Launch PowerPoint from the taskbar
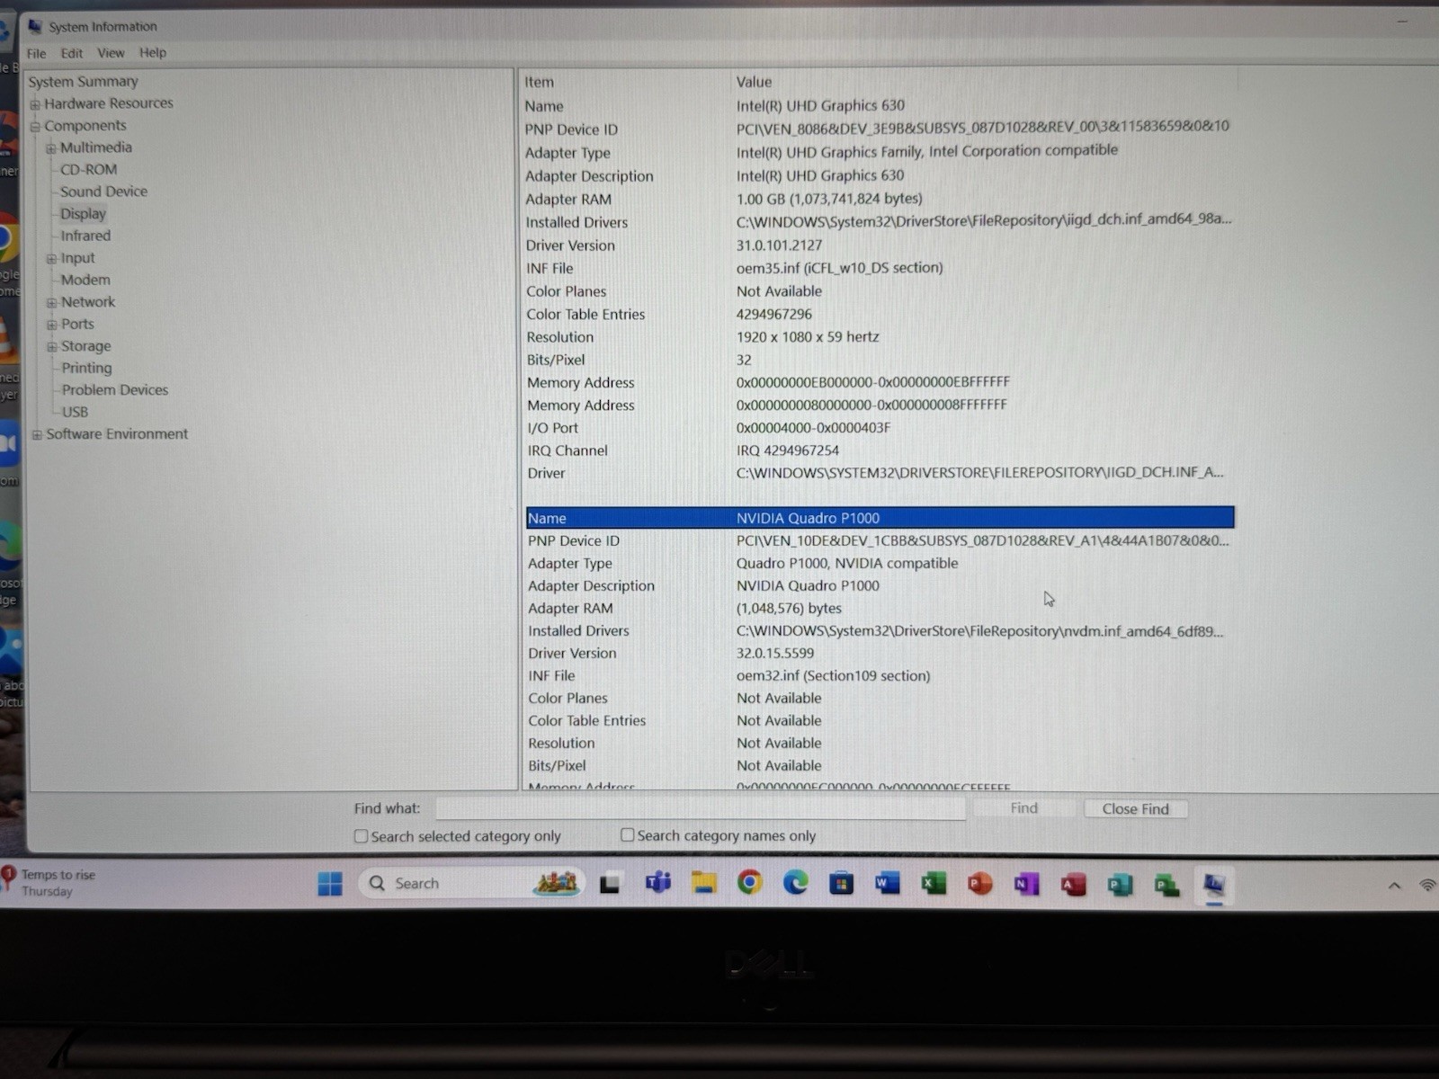The height and width of the screenshot is (1079, 1439). [979, 885]
